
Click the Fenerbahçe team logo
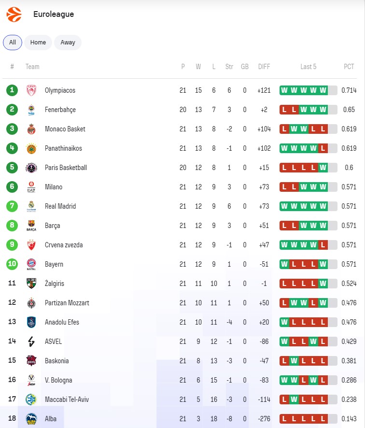[31, 110]
